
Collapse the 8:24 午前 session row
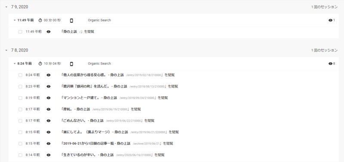tap(15, 64)
